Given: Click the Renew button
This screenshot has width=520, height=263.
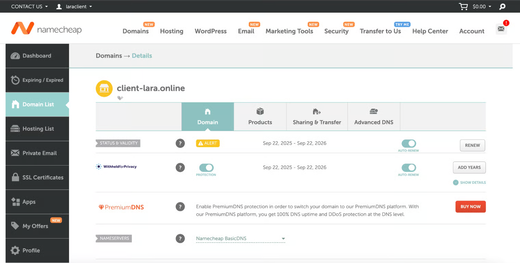Looking at the screenshot, I should click(472, 145).
